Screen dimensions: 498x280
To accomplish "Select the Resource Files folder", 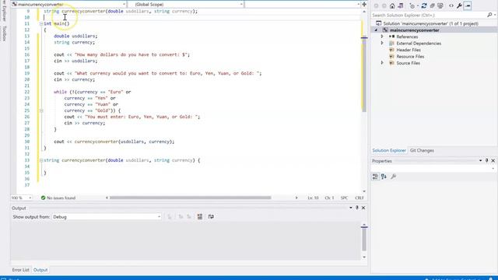I will (x=410, y=57).
